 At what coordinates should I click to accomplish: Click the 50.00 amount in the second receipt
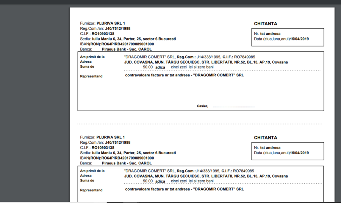point(147,181)
